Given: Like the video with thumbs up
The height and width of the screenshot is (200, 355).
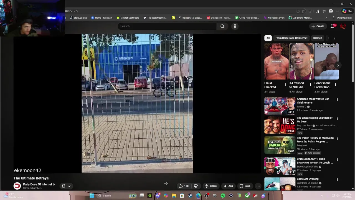Looking at the screenshot, I should (183, 186).
